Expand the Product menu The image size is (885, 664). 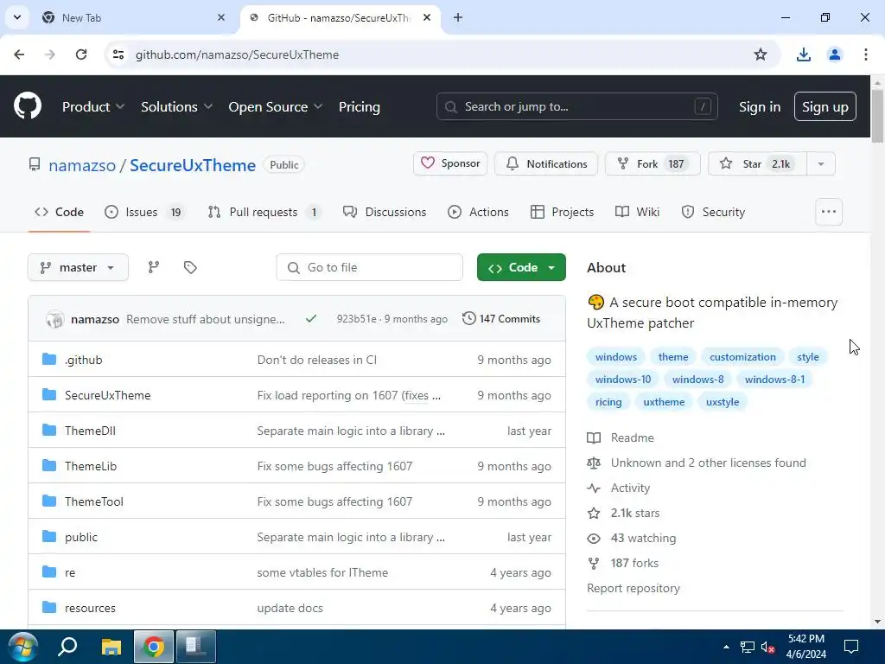pos(93,106)
